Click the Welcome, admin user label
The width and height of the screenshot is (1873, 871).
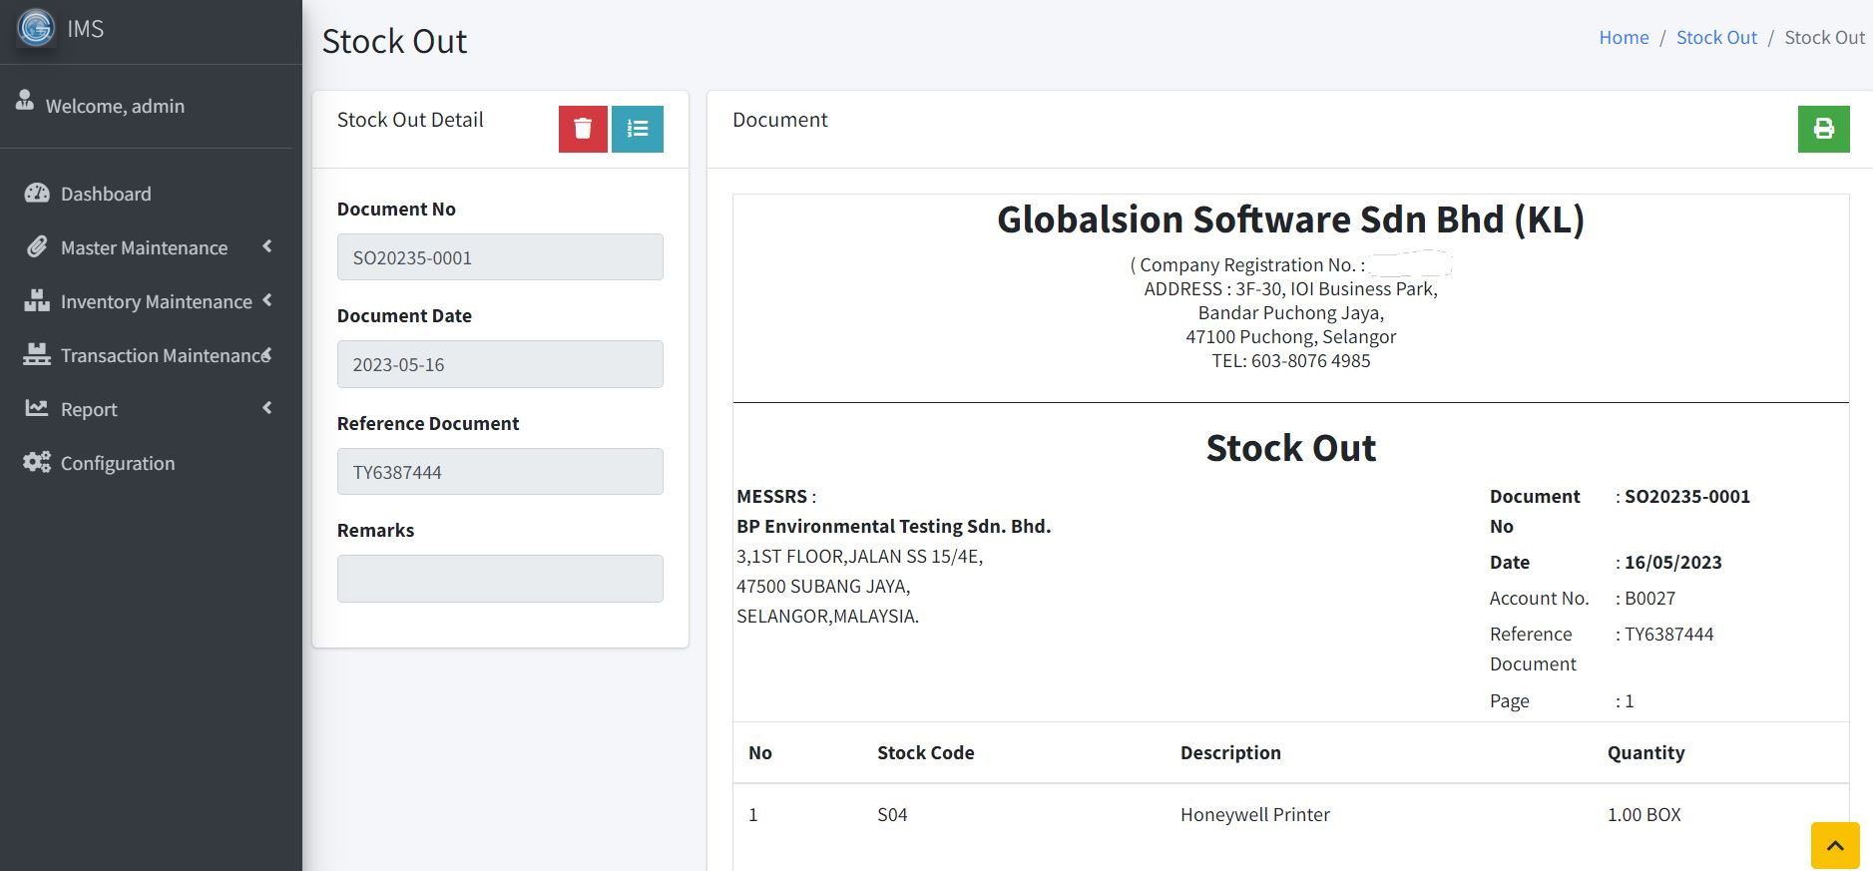pos(115,106)
